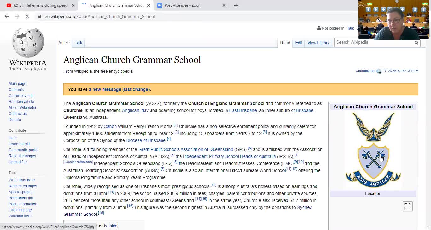Close the Anglican Church Grammar School tab
The height and width of the screenshot is (230, 431).
pyautogui.click(x=149, y=5)
